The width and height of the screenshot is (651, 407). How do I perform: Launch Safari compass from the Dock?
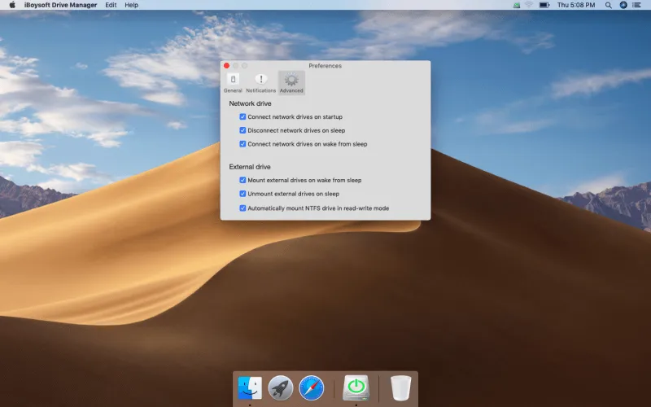[312, 388]
